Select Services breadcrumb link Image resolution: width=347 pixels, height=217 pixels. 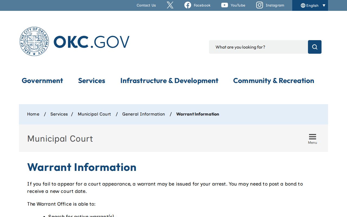pos(59,114)
